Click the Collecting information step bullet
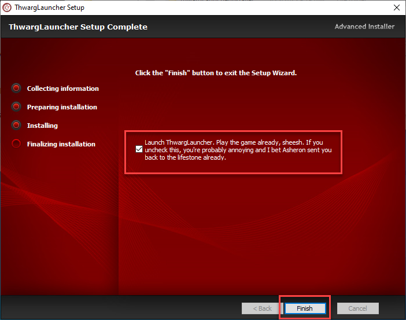Viewport: 406px width, 320px height. (x=16, y=89)
